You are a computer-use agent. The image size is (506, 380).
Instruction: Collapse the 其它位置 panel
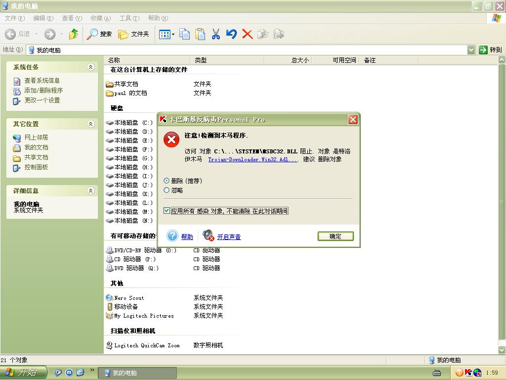click(x=91, y=124)
